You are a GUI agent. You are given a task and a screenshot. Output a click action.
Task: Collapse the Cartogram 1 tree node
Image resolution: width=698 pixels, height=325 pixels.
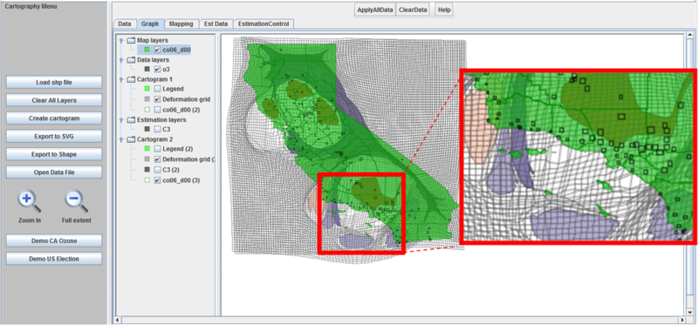(x=121, y=79)
